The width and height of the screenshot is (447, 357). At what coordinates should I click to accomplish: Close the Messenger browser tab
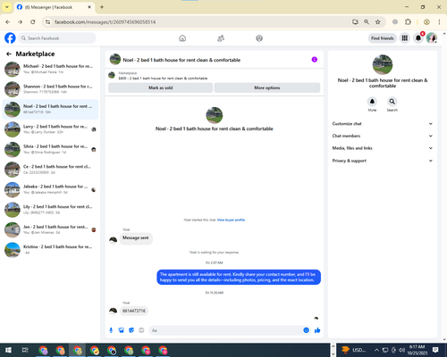click(x=89, y=7)
